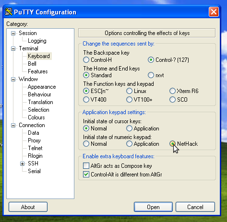Open the Telnet category

pyautogui.click(x=35, y=148)
